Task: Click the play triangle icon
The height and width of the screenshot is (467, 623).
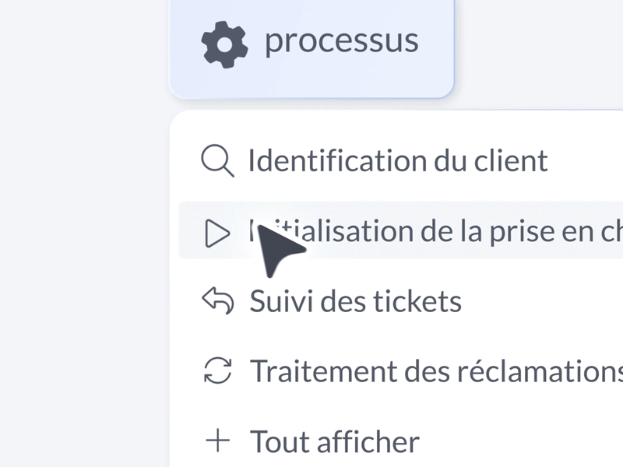Action: (x=217, y=233)
